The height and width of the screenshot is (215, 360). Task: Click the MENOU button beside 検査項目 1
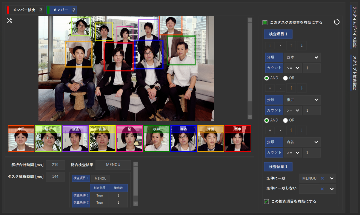point(101,178)
